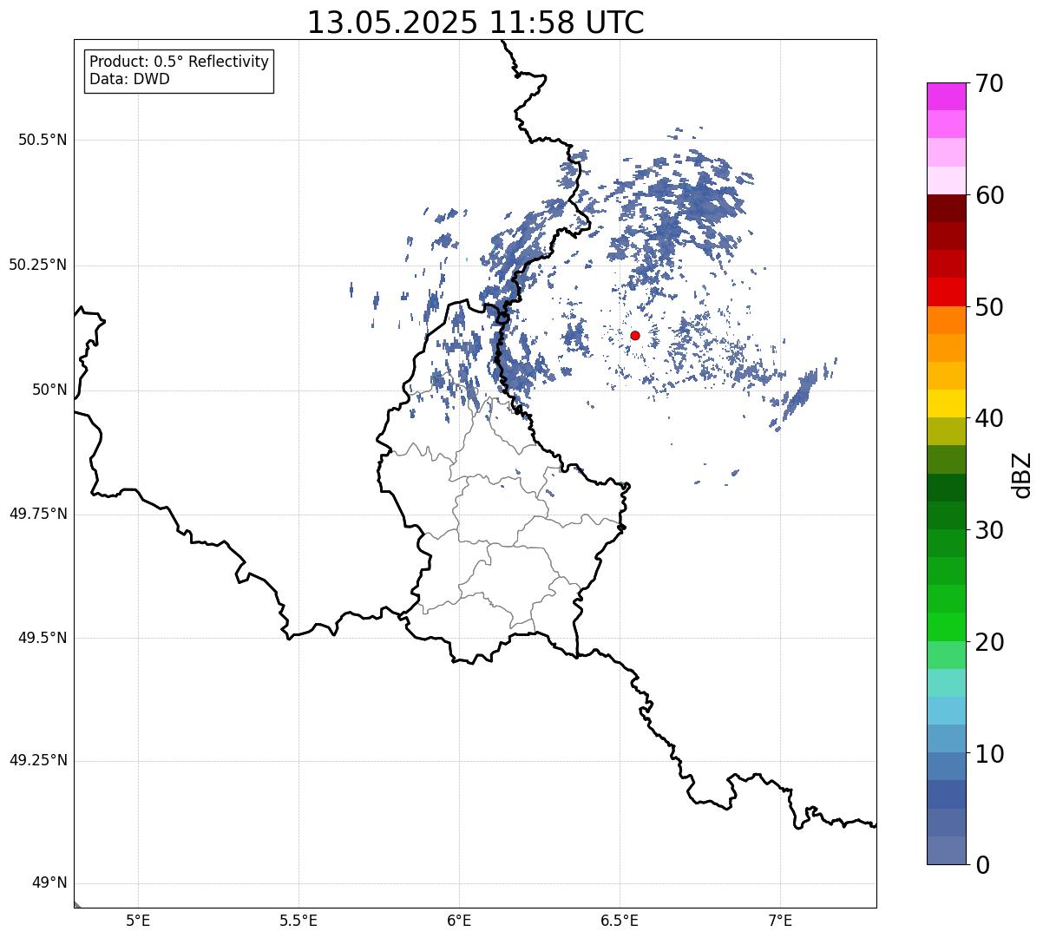Click the colorbar 20 tick label

pos(989,642)
